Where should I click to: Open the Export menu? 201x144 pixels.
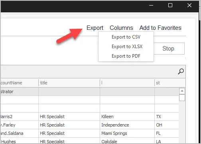(95, 28)
